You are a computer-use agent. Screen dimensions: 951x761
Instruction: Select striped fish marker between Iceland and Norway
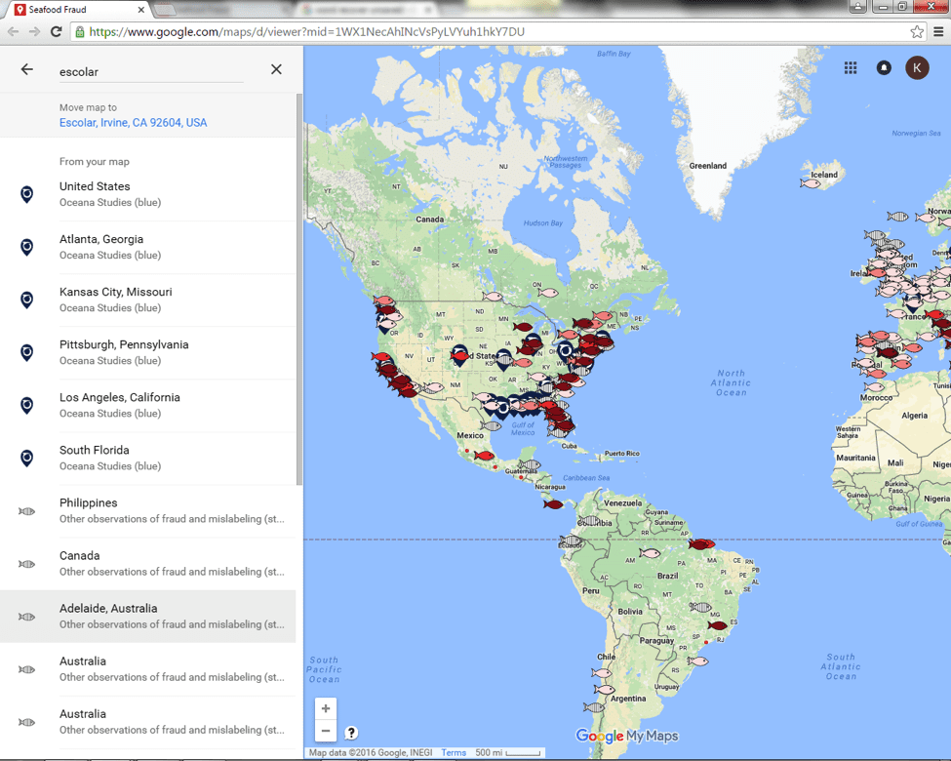[x=897, y=217]
